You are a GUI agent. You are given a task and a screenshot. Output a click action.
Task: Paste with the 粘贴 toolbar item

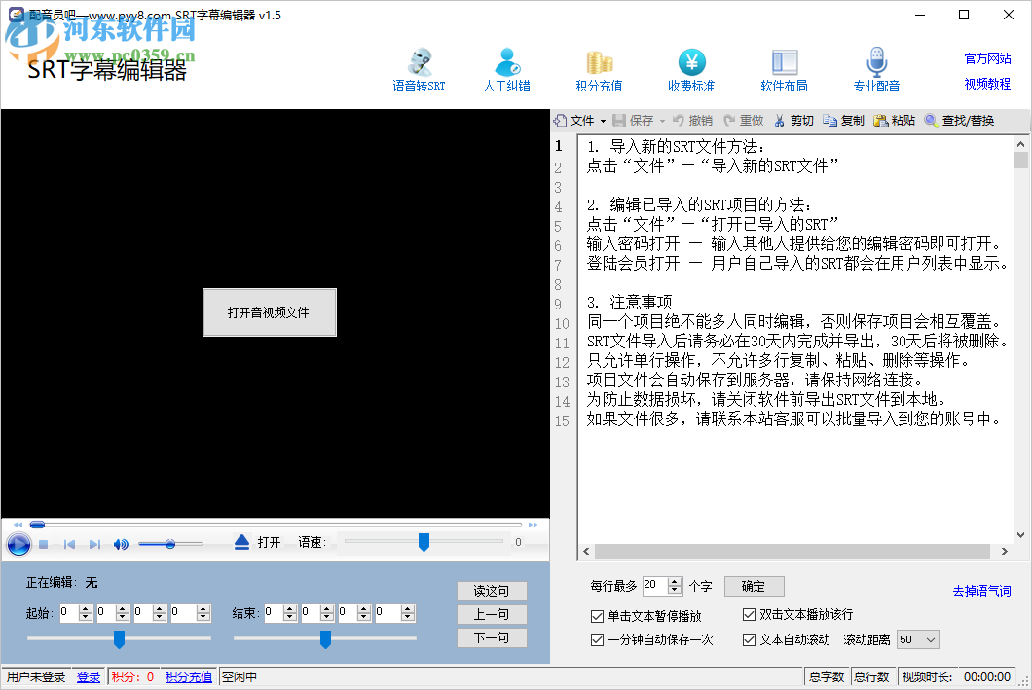click(x=893, y=120)
